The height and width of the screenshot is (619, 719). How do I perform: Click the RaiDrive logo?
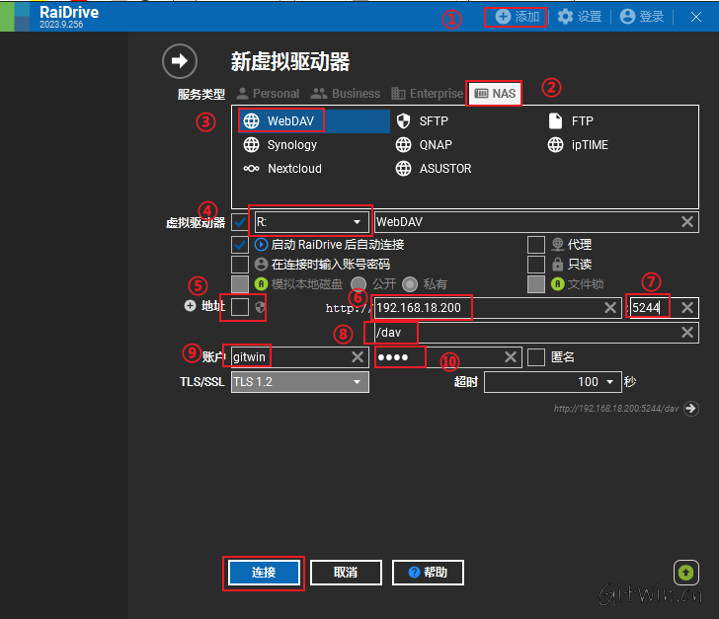[16, 17]
